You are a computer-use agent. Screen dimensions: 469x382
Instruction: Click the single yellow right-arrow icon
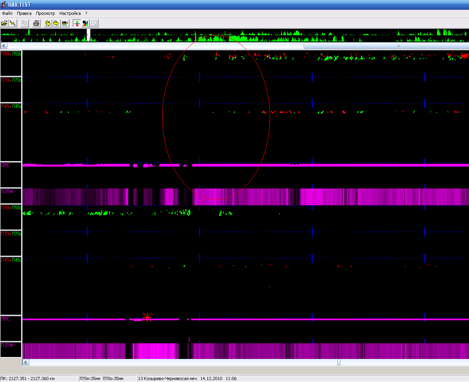pos(56,23)
